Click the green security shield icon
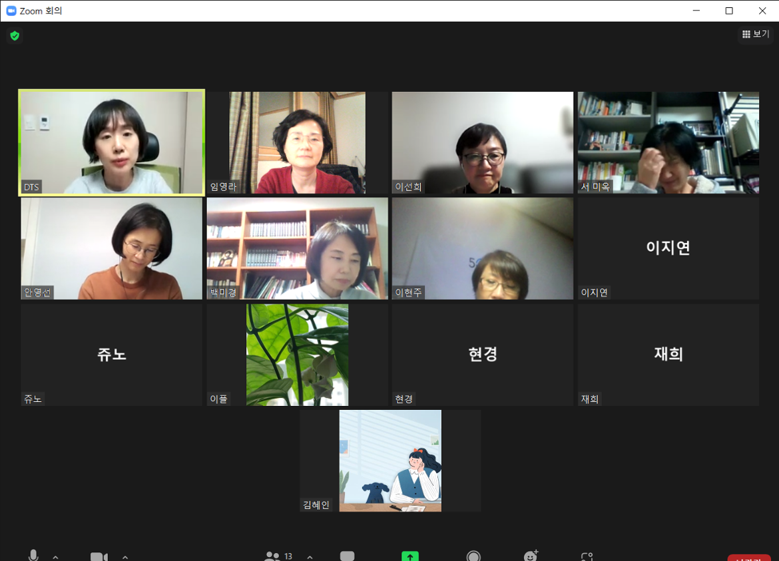 pyautogui.click(x=15, y=36)
